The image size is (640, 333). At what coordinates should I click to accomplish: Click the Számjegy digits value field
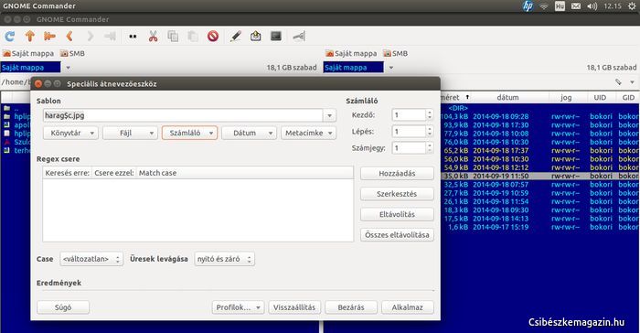[408, 148]
